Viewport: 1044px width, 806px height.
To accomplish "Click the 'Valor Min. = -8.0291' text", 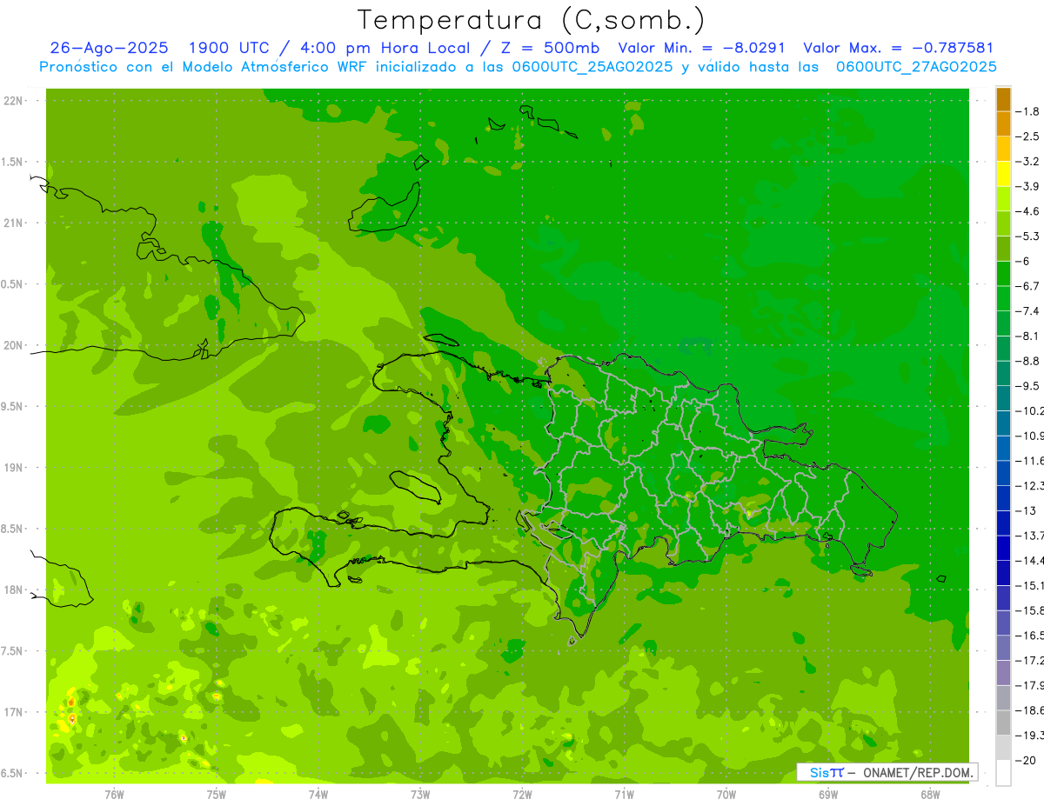I will (x=701, y=48).
